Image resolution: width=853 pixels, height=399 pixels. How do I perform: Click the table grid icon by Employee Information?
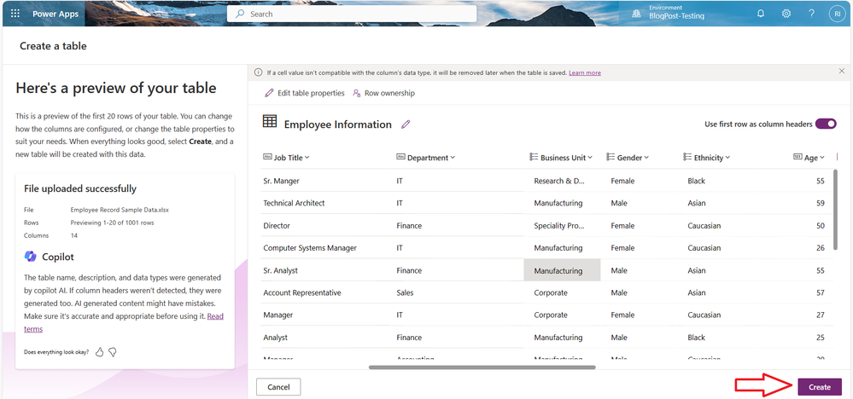[x=270, y=122]
